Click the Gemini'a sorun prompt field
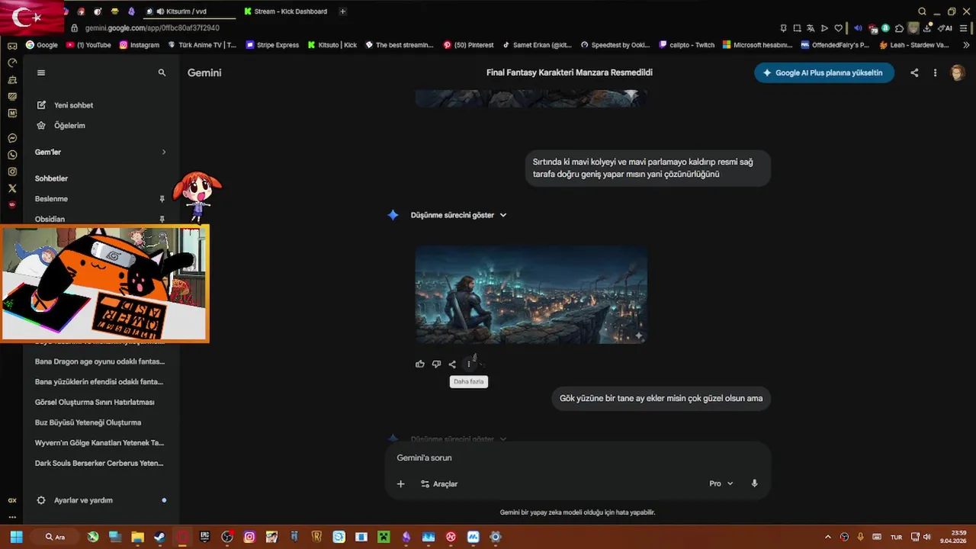This screenshot has width=976, height=549. [577, 458]
